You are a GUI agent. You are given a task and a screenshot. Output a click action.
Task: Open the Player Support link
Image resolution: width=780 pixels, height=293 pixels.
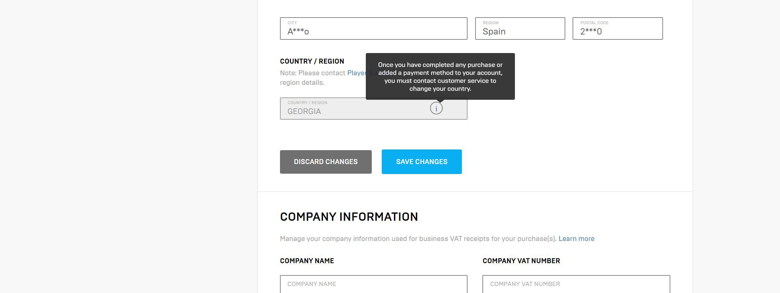click(357, 73)
